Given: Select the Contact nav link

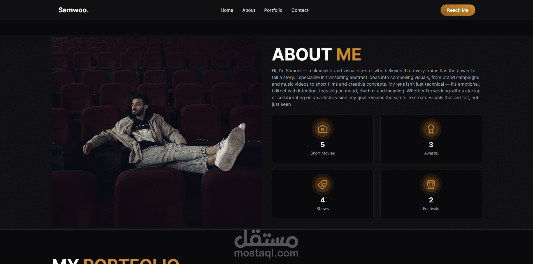Looking at the screenshot, I should point(300,10).
